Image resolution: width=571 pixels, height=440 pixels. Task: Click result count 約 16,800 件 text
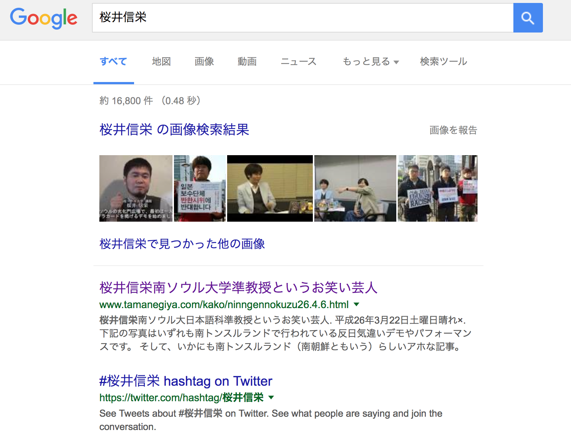126,100
